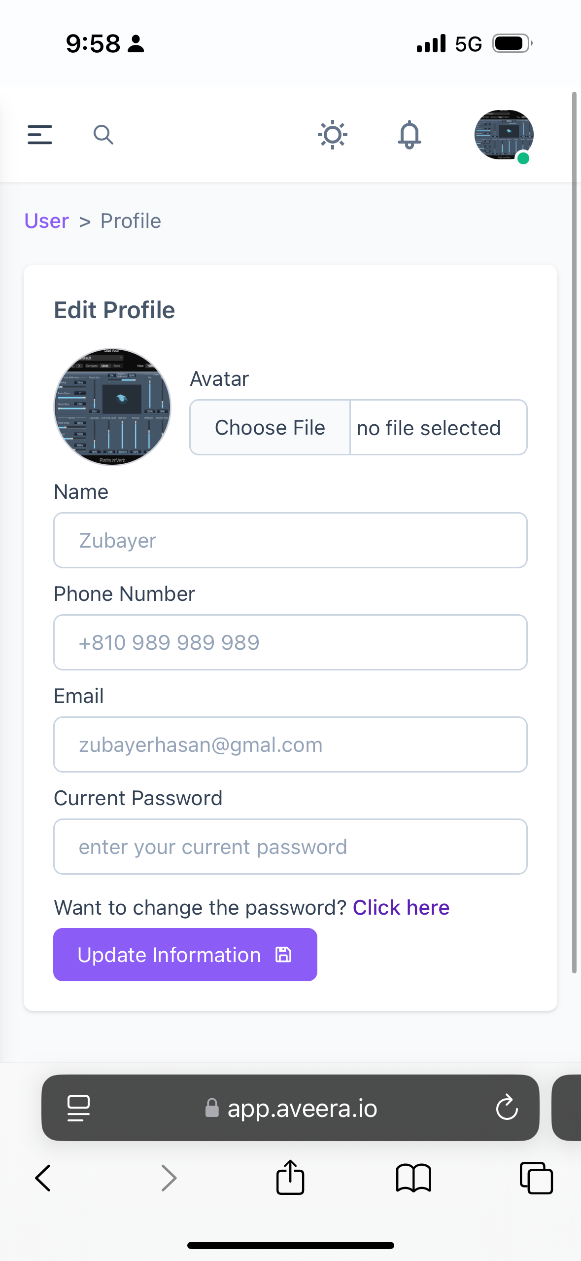This screenshot has width=581, height=1261.
Task: Open Safari bookmarks book icon
Action: [413, 1178]
